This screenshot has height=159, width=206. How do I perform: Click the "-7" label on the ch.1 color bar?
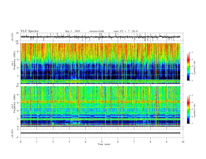tap(192, 81)
